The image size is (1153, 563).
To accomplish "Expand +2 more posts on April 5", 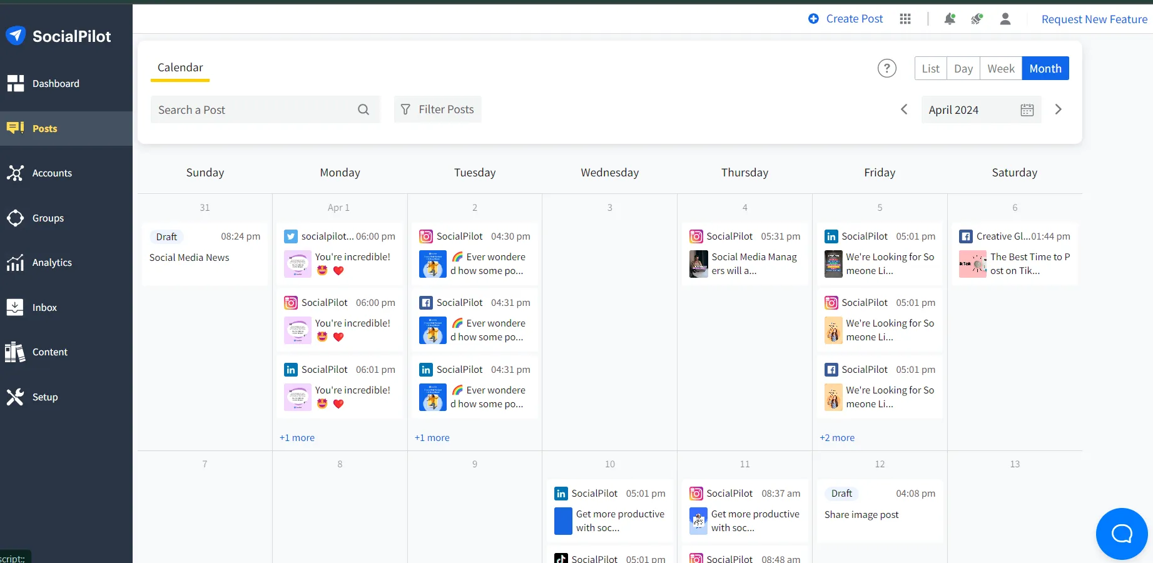I will tap(837, 437).
